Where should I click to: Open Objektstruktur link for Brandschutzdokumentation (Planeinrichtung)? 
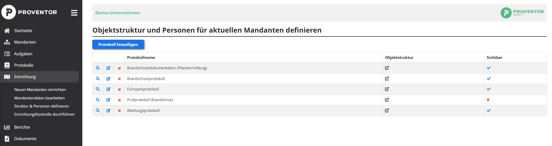point(387,68)
